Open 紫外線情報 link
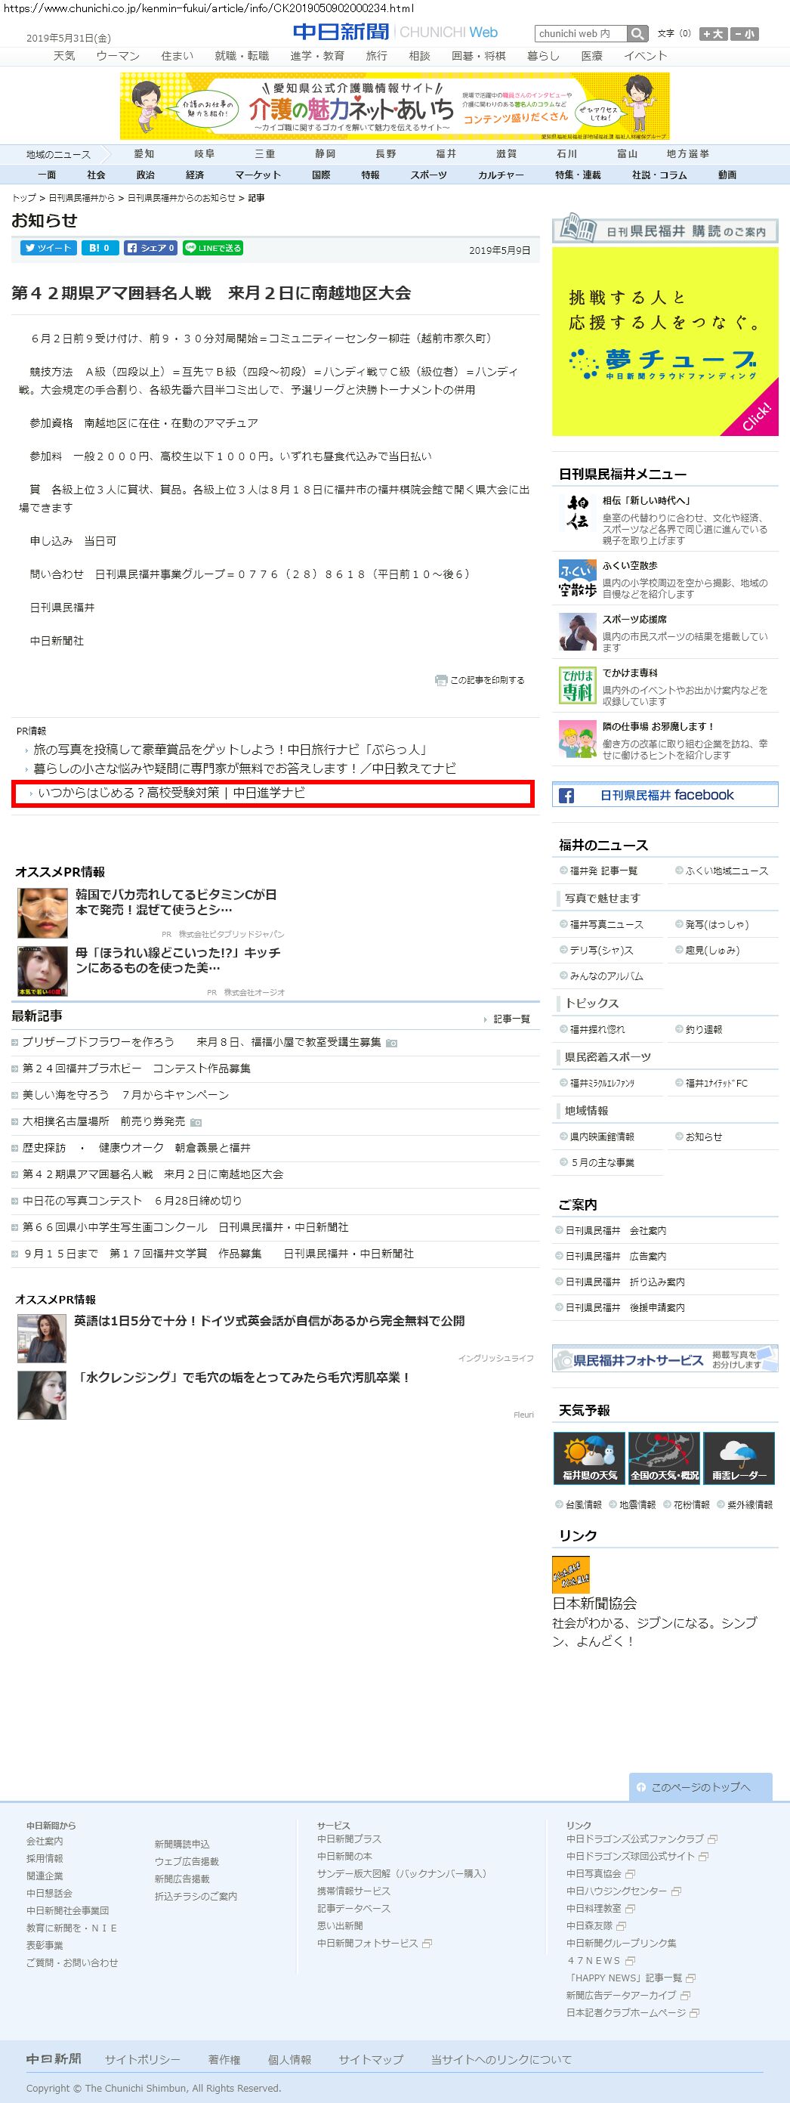The width and height of the screenshot is (790, 2103). [750, 1505]
